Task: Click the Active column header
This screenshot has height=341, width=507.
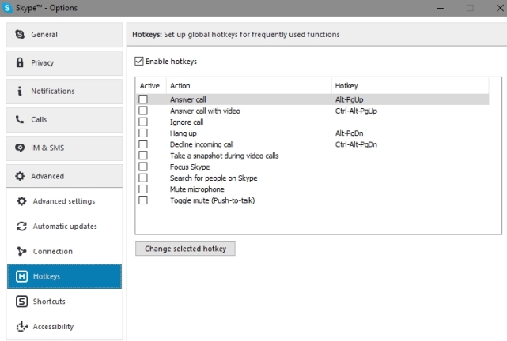Action: pos(151,86)
